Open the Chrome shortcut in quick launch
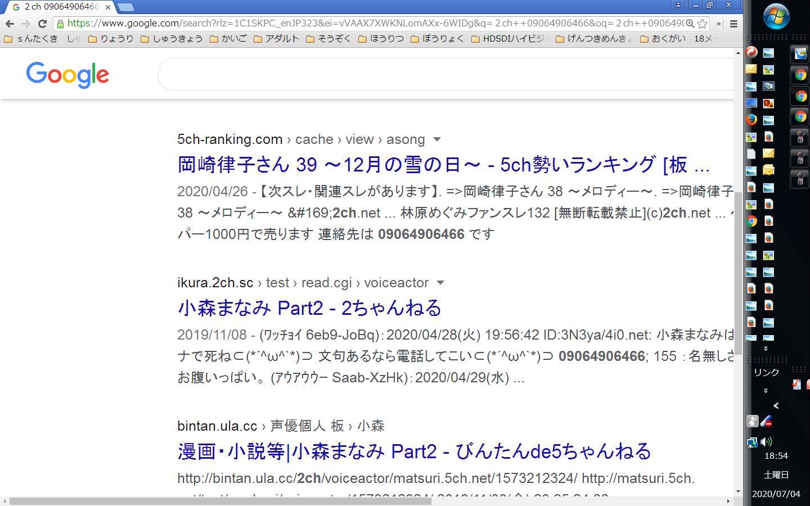810x506 pixels. 751,221
